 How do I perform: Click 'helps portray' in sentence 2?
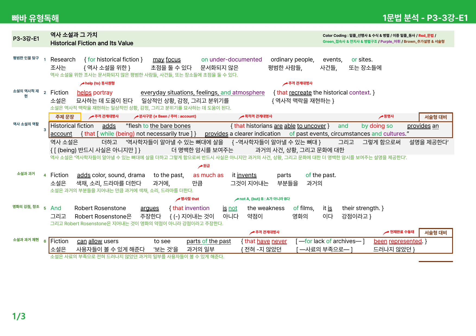[95, 93]
